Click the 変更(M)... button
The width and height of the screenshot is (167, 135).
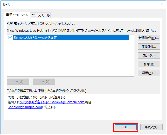(149, 47)
